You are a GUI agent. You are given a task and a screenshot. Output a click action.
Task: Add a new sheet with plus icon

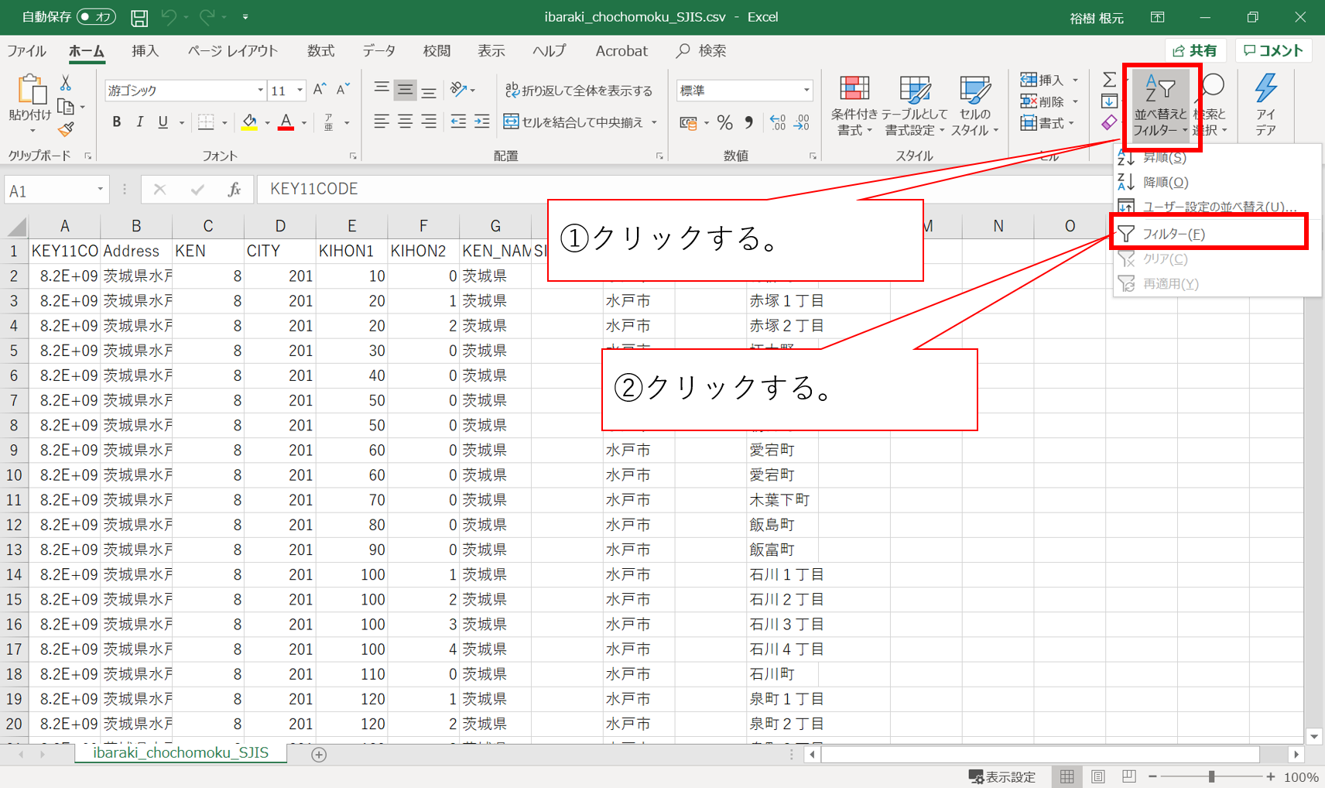pyautogui.click(x=319, y=755)
